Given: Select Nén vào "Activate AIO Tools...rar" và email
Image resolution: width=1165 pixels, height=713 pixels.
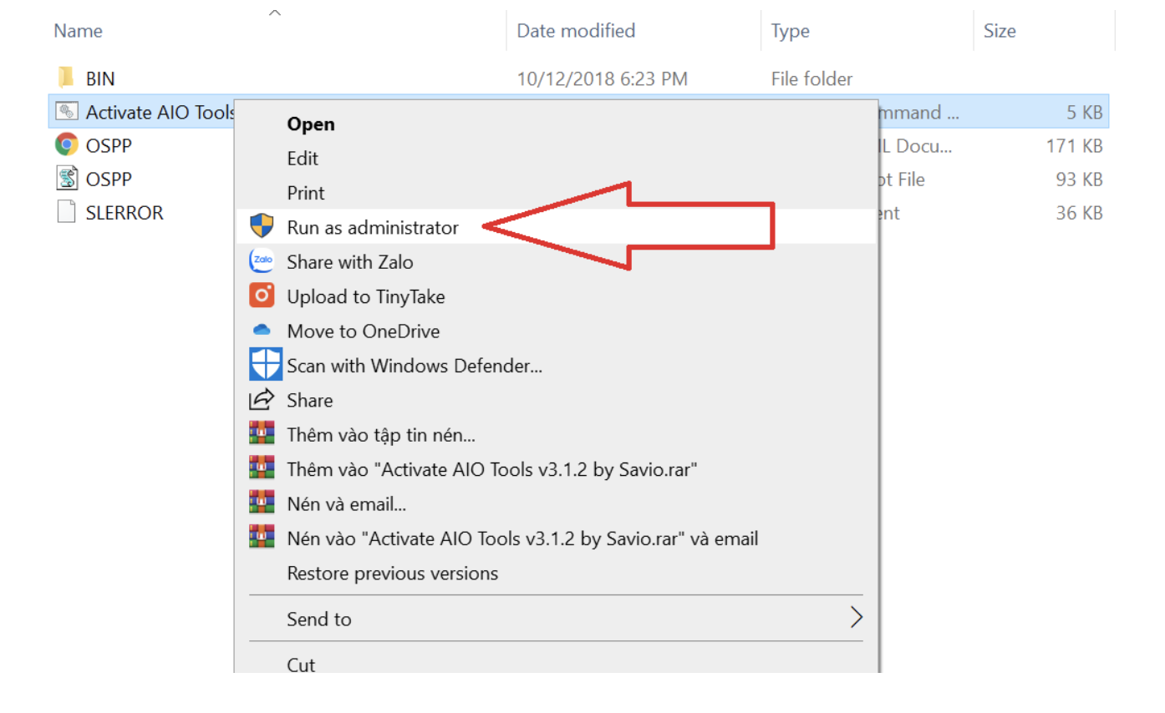Looking at the screenshot, I should point(522,539).
